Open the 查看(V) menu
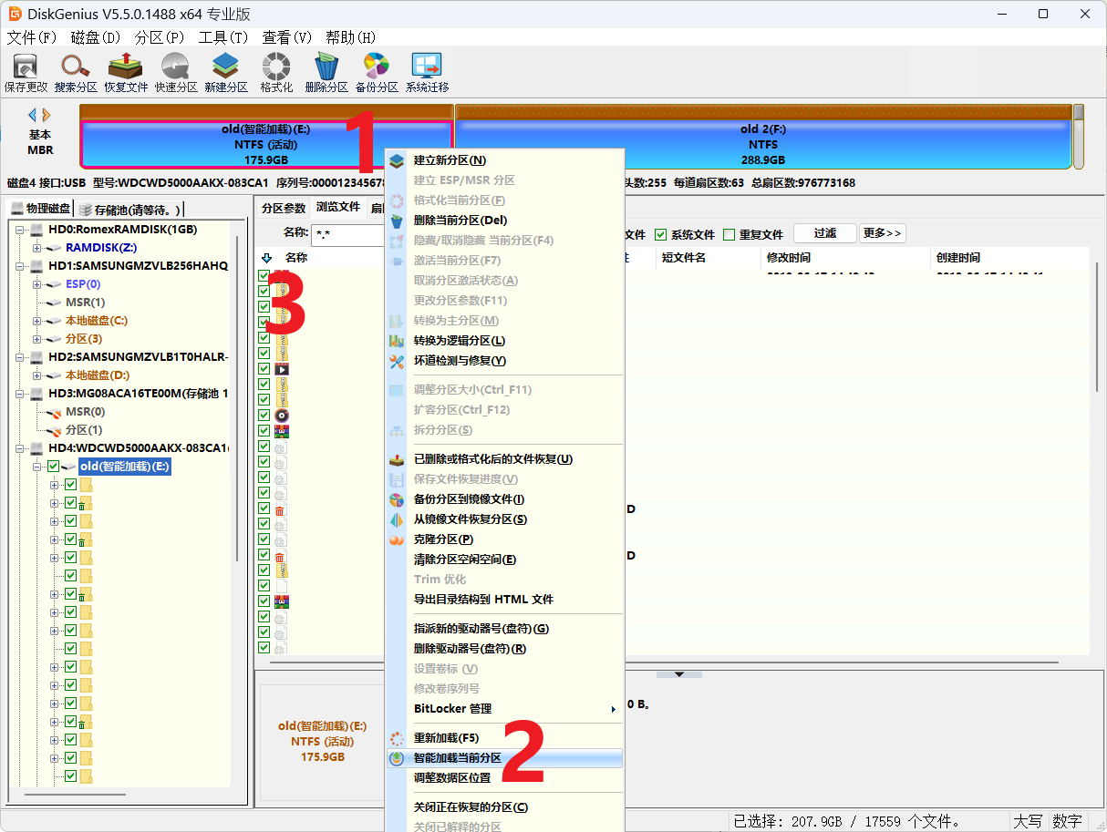 pyautogui.click(x=287, y=37)
